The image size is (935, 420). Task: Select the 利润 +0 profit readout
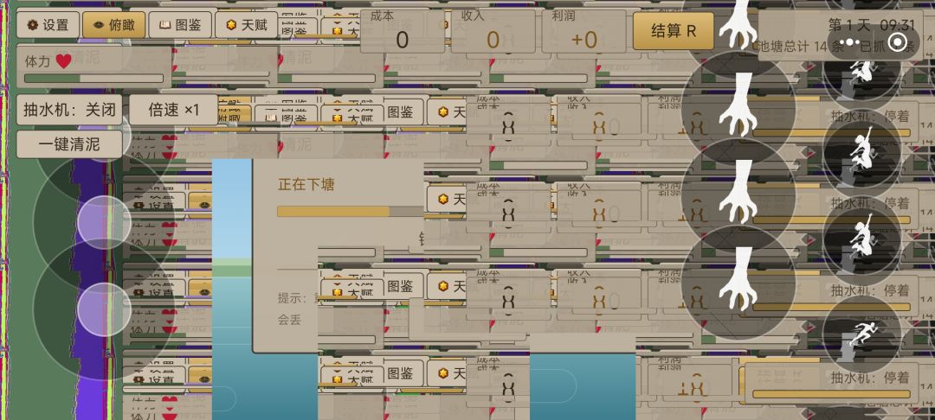click(x=584, y=31)
